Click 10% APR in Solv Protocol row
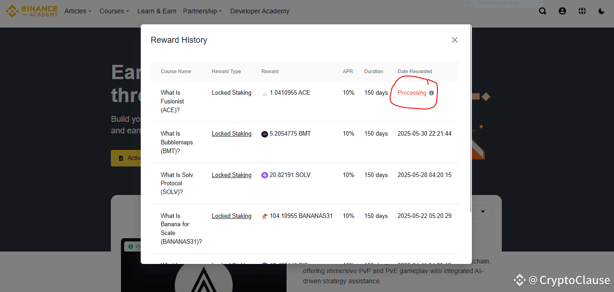Image resolution: width=614 pixels, height=292 pixels. [x=349, y=175]
